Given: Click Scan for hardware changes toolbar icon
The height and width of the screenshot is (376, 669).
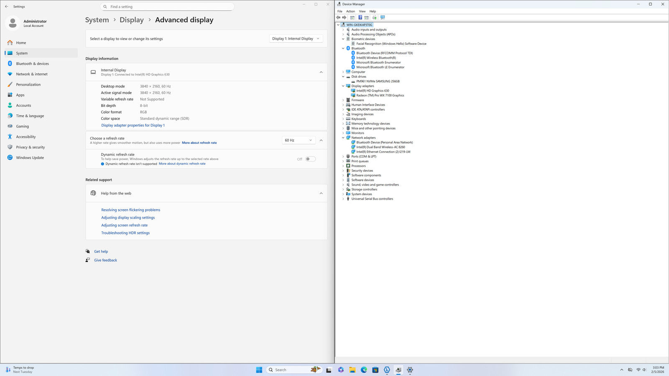Looking at the screenshot, I should [x=383, y=18].
